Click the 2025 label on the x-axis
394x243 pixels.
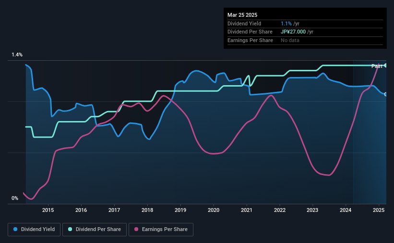coord(379,210)
